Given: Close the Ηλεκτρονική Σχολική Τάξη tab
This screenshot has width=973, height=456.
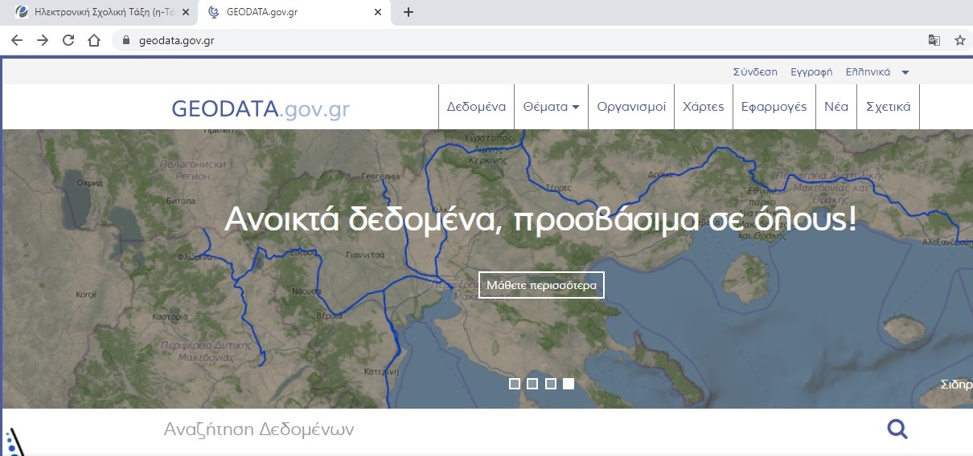Looking at the screenshot, I should point(186,12).
